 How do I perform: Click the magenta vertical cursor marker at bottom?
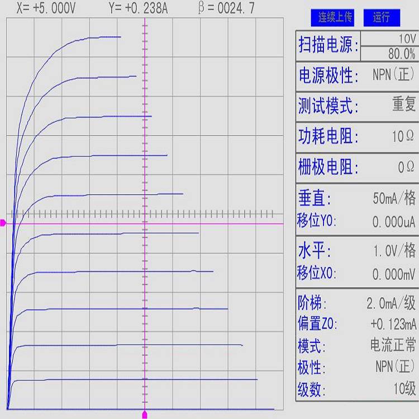(145, 414)
